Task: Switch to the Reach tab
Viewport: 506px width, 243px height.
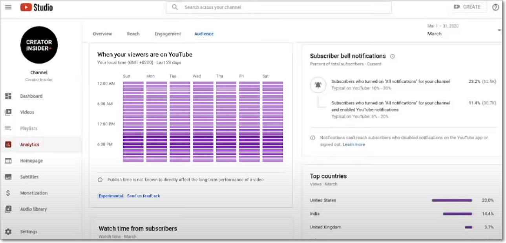Action: (x=133, y=34)
